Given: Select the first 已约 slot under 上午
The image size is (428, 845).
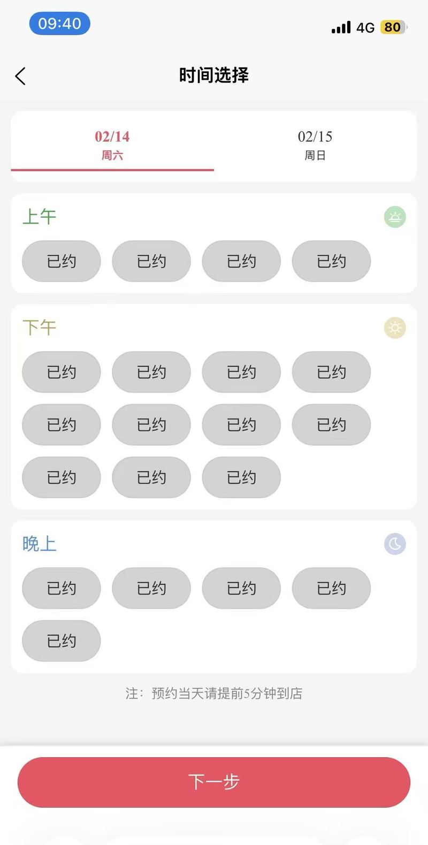Looking at the screenshot, I should click(x=62, y=261).
